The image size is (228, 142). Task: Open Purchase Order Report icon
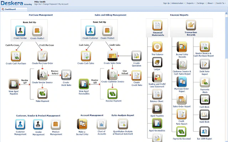(x=182, y=82)
